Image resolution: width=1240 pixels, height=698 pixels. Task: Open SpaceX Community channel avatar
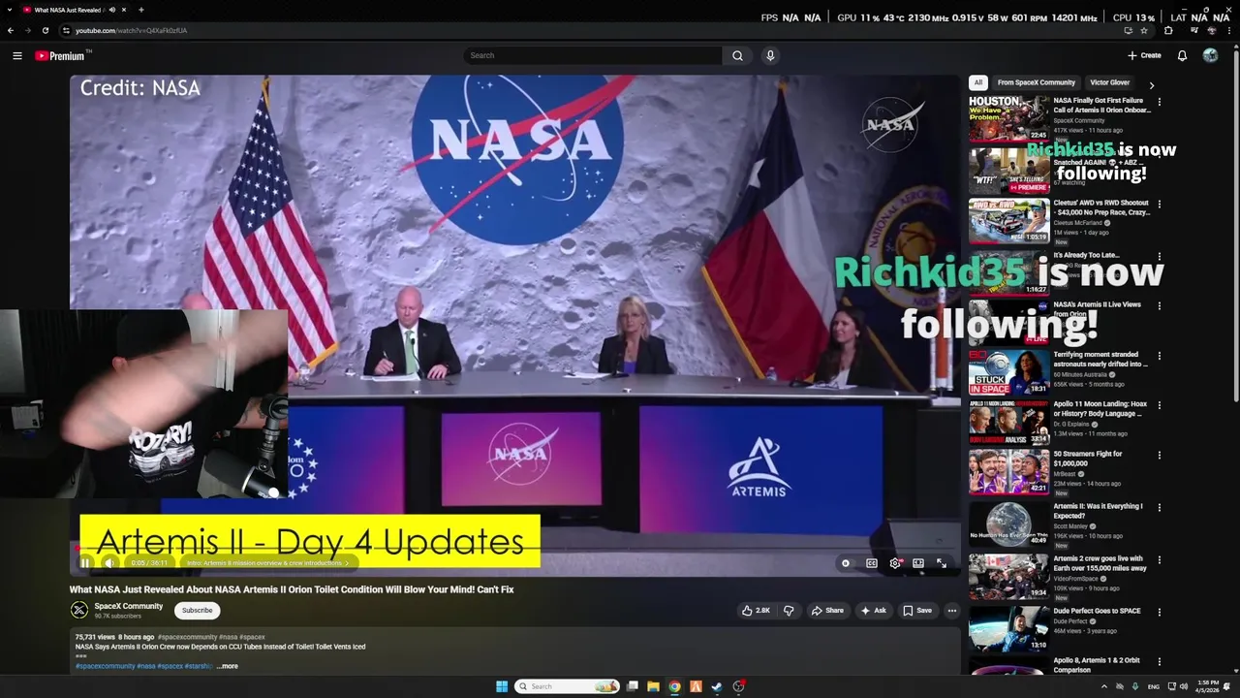[79, 610]
